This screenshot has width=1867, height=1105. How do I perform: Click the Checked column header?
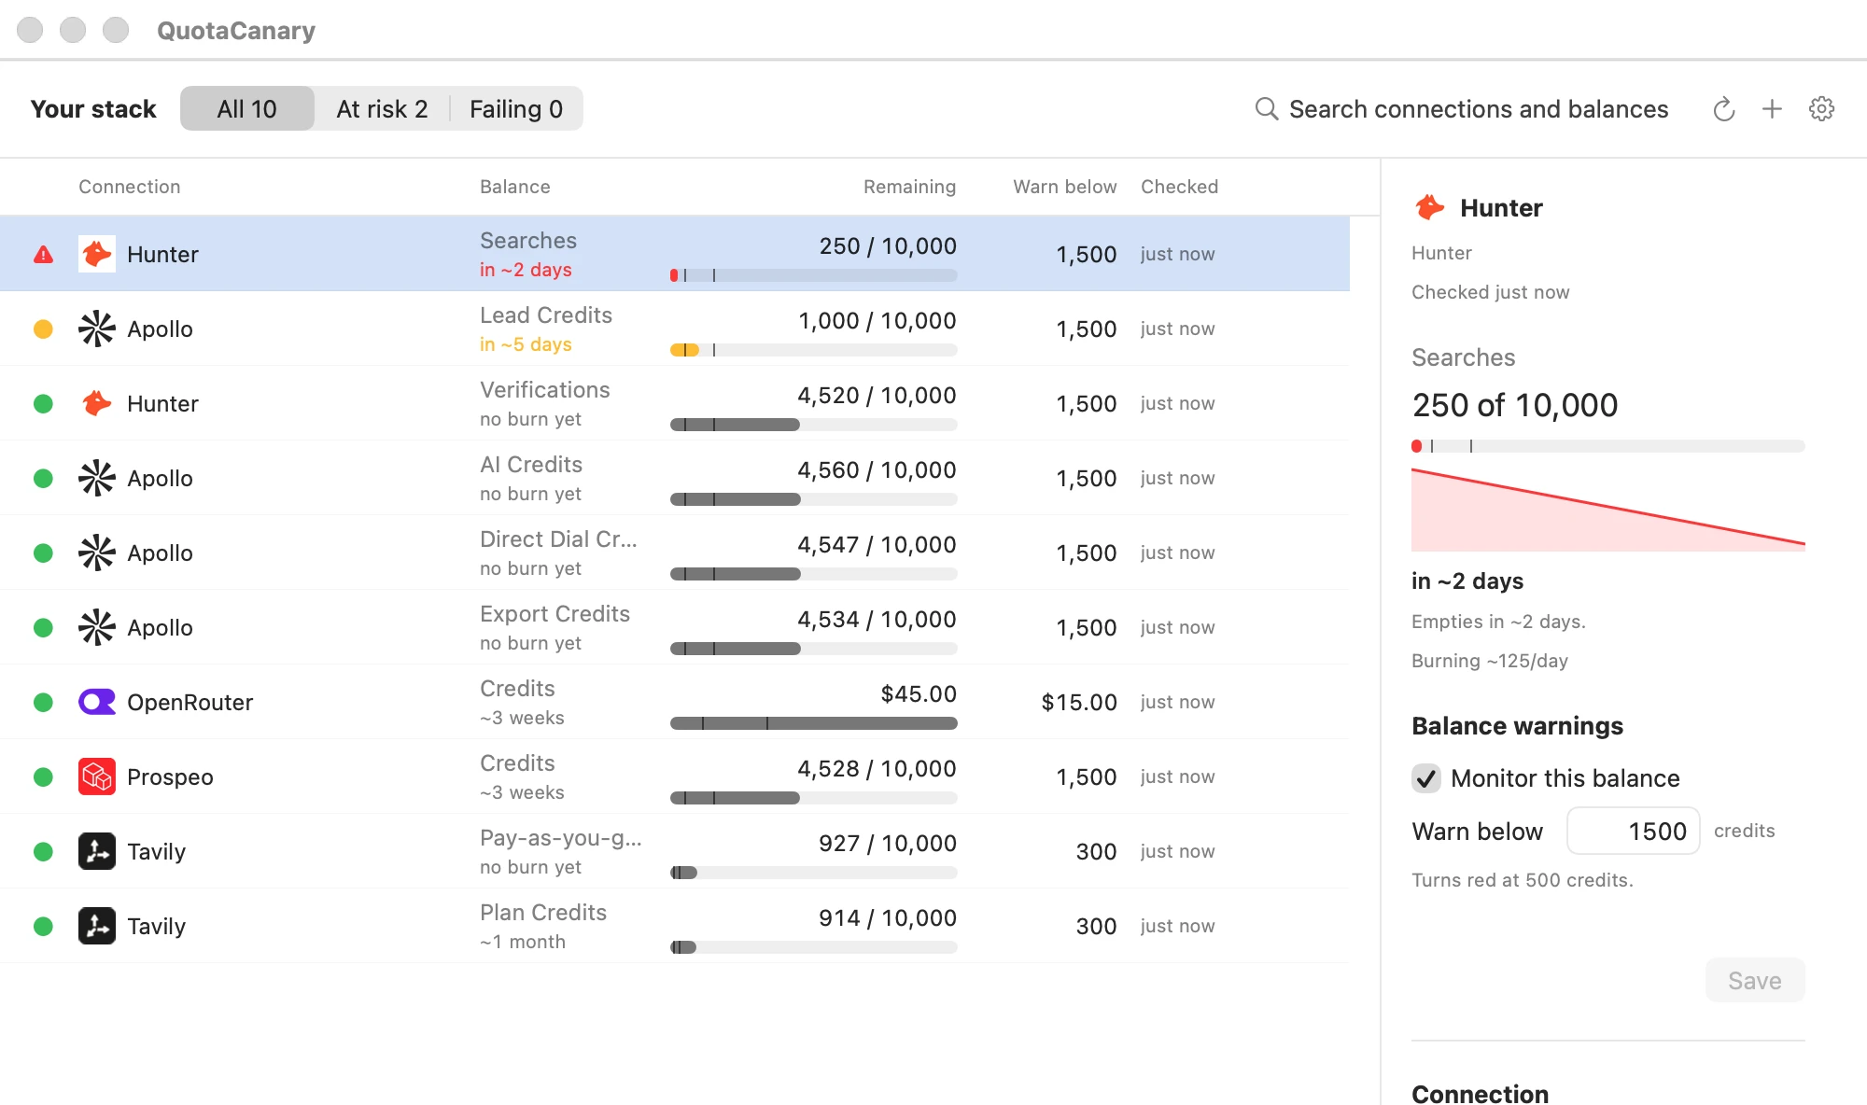pos(1180,187)
